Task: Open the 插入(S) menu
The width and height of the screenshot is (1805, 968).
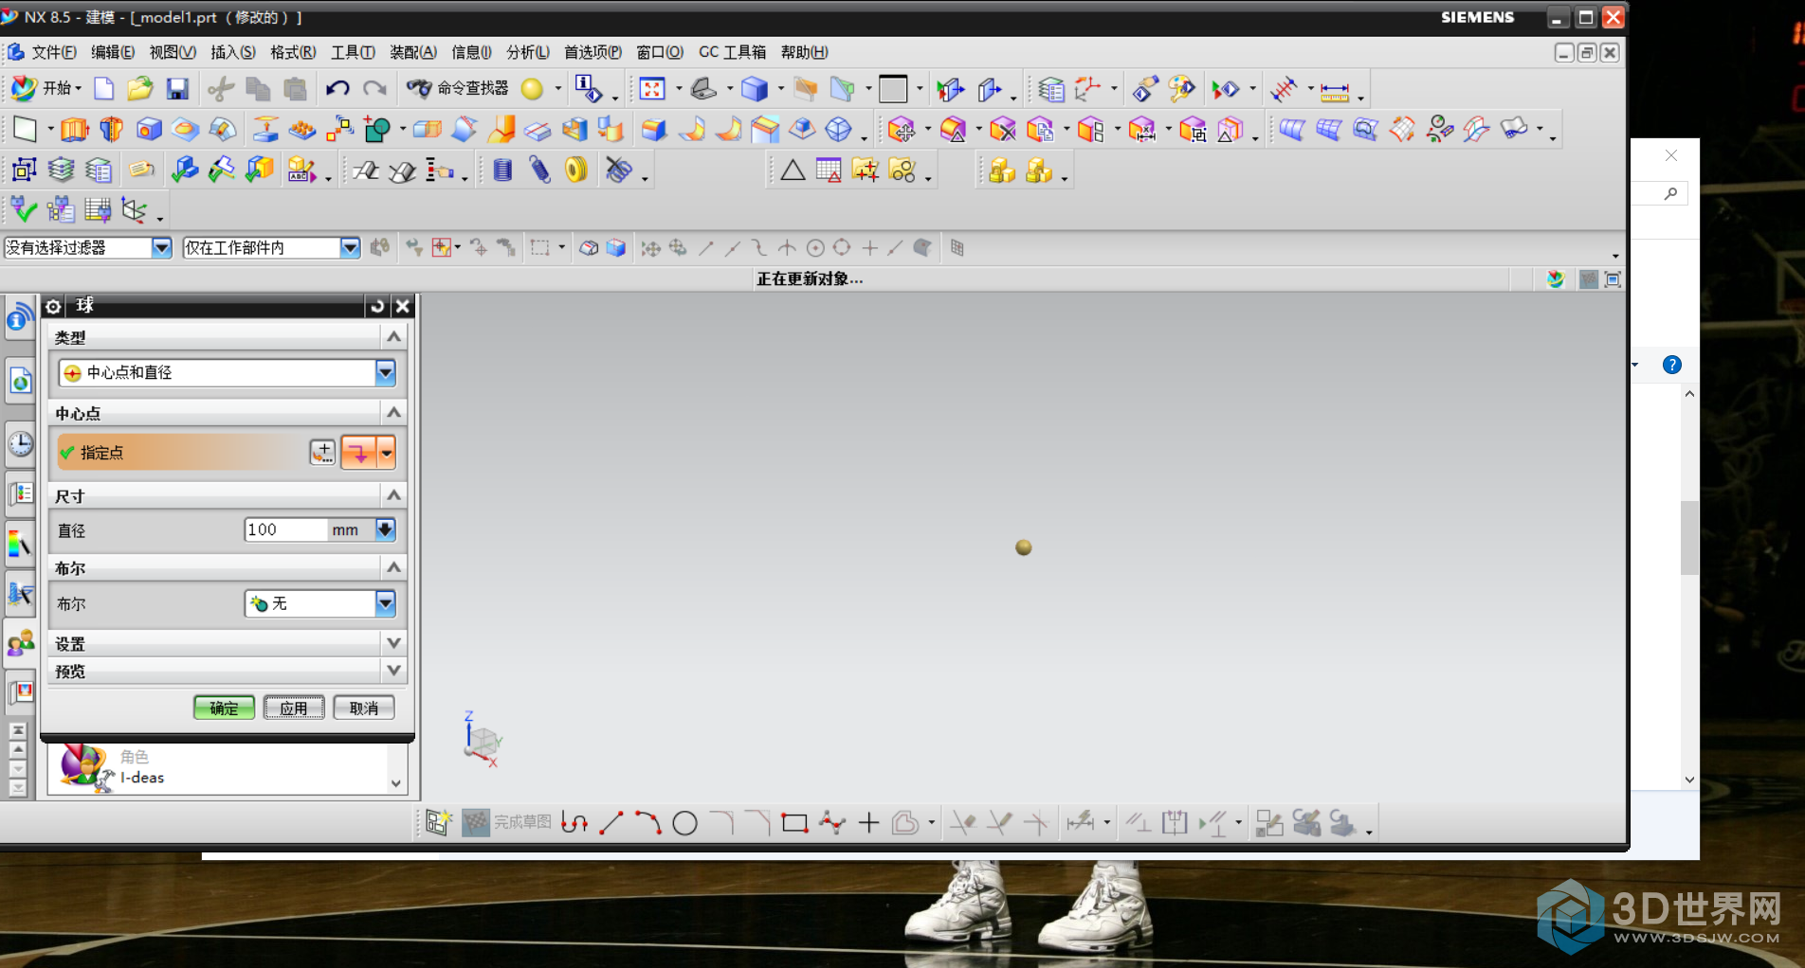Action: click(233, 52)
